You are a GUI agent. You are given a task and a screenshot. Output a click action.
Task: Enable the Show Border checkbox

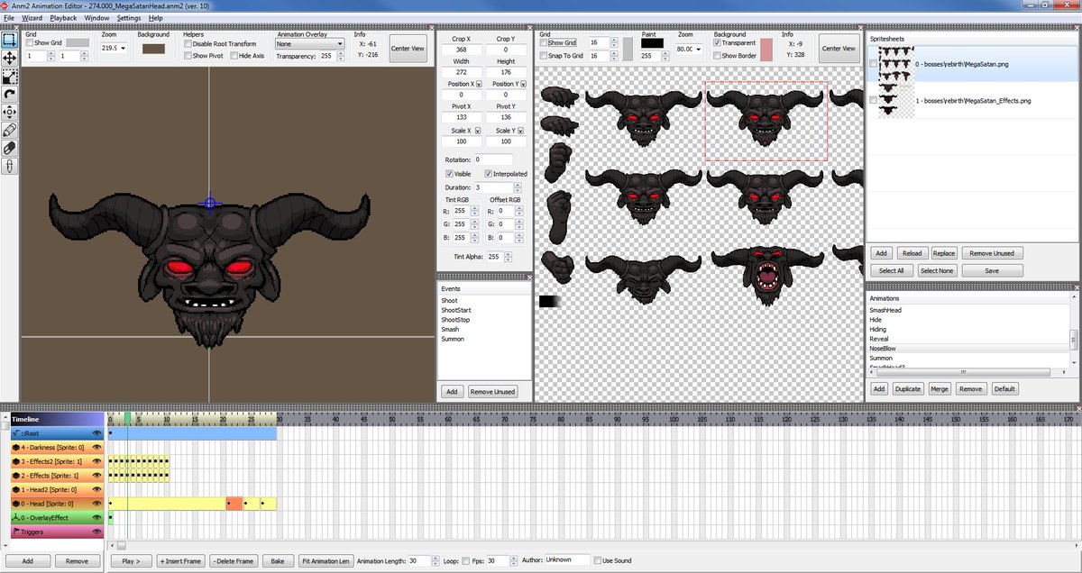coord(717,56)
